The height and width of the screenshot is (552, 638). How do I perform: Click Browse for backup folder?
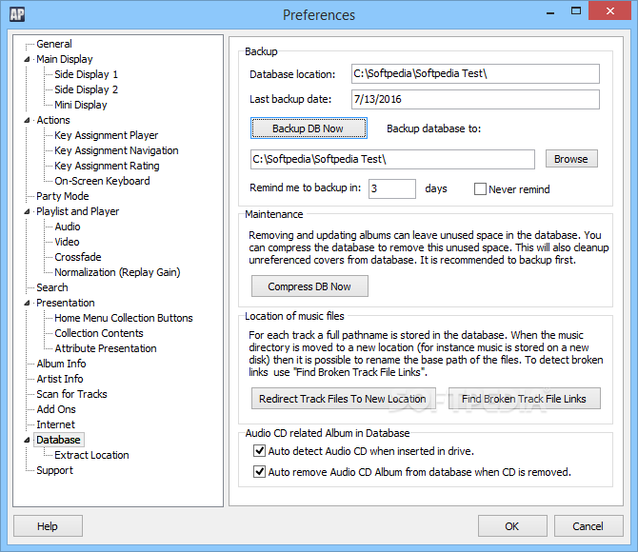[x=571, y=159]
